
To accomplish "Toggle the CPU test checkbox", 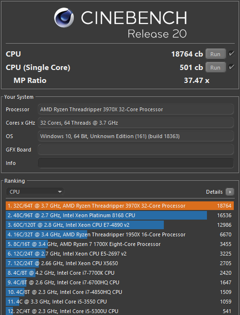I will coord(231,54).
